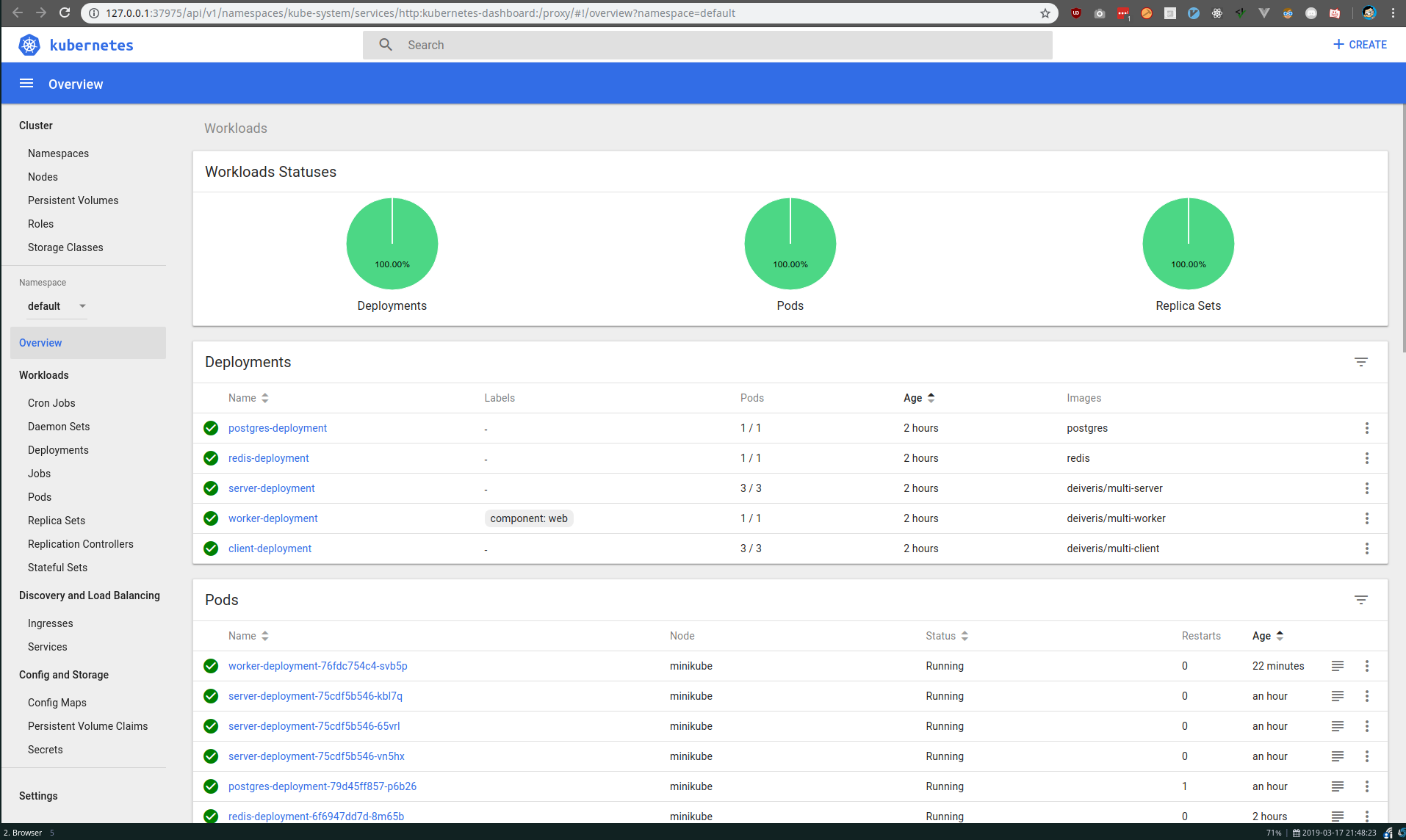Open Ingresses in sidebar
Viewport: 1406px width, 840px height.
(50, 623)
